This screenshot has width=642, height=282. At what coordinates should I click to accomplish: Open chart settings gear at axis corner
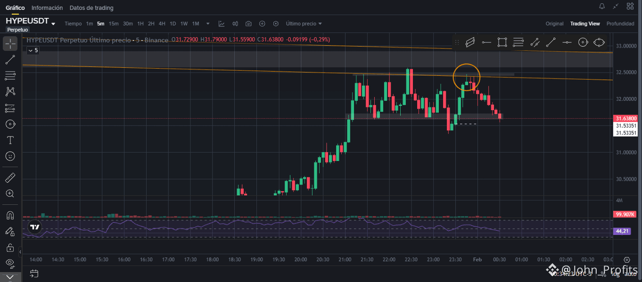(626, 260)
